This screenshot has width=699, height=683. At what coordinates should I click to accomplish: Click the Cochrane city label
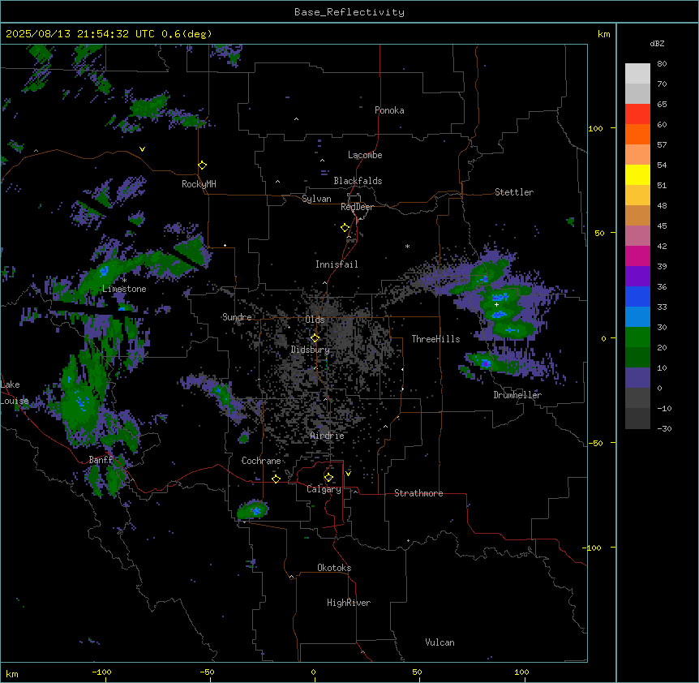tap(261, 461)
